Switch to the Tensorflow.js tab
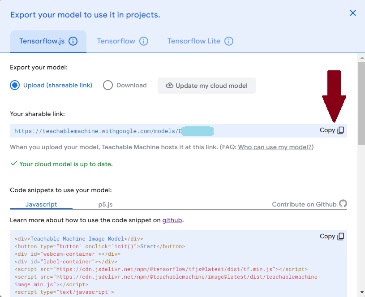Image resolution: width=365 pixels, height=297 pixels. tap(48, 41)
